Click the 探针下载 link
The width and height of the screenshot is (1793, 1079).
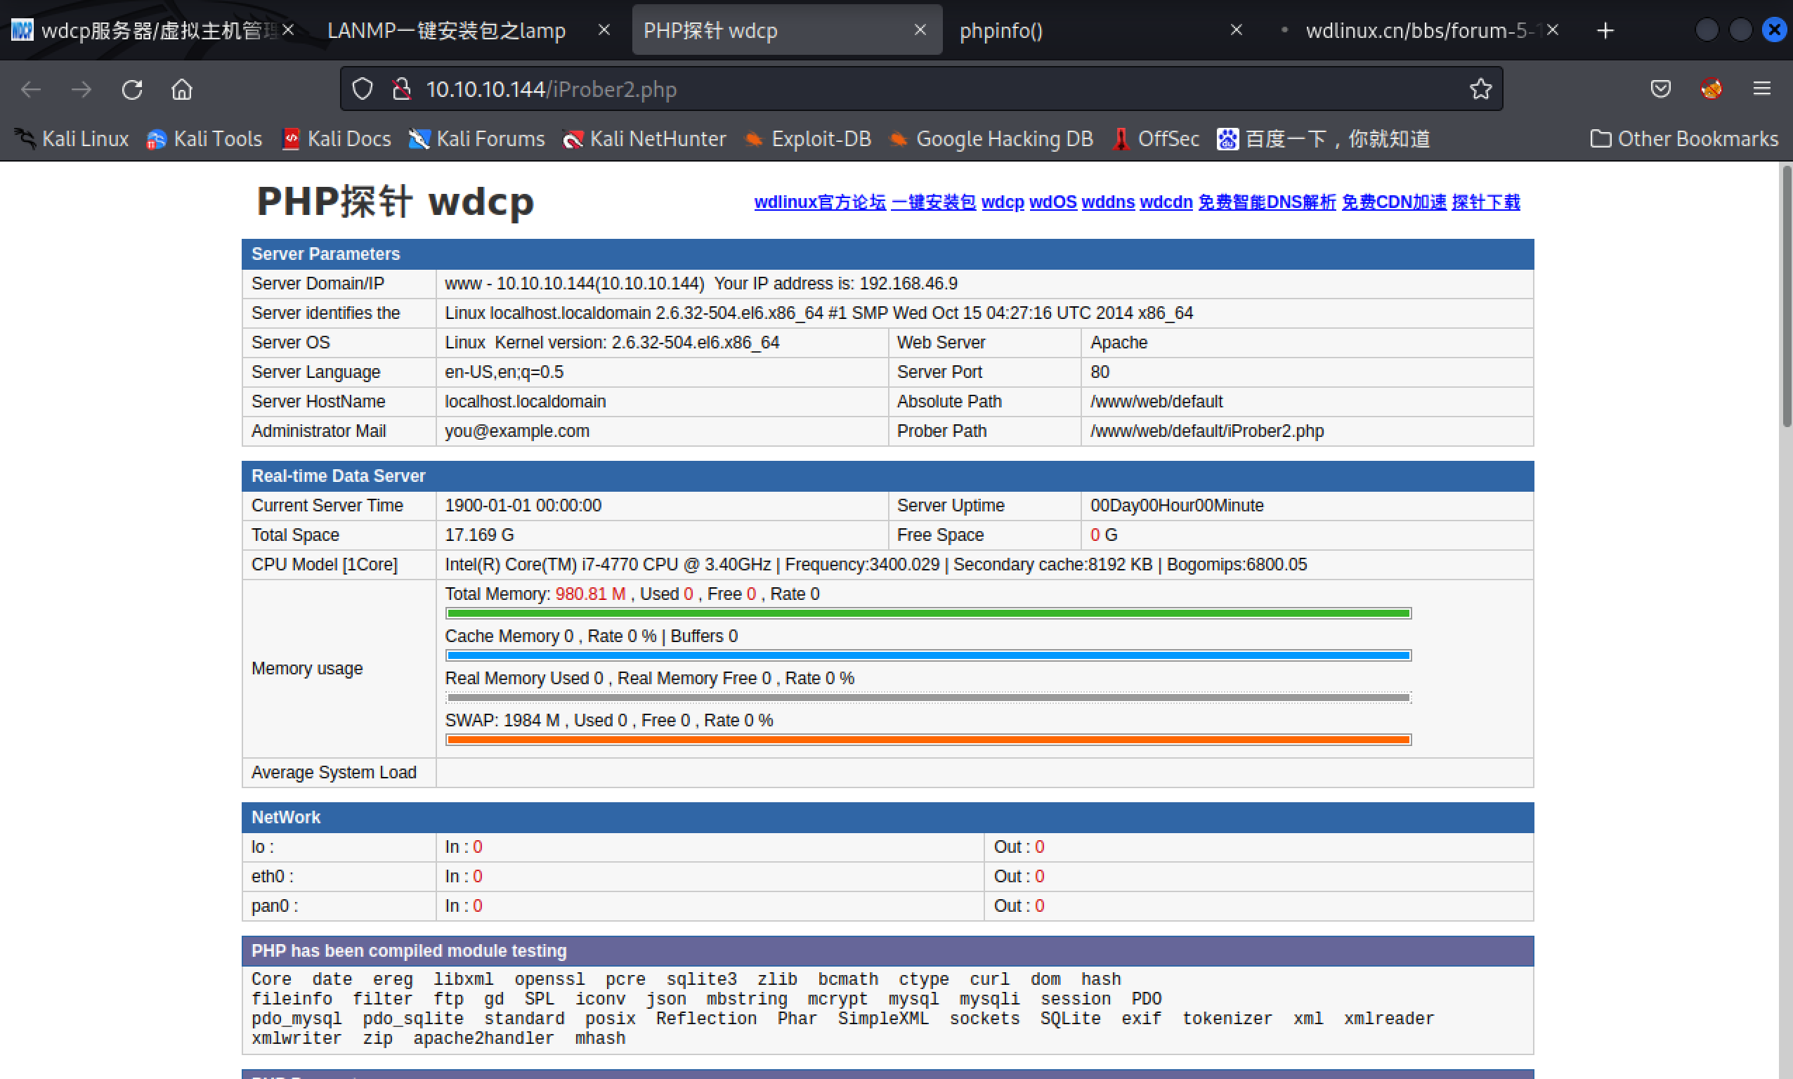pos(1485,202)
